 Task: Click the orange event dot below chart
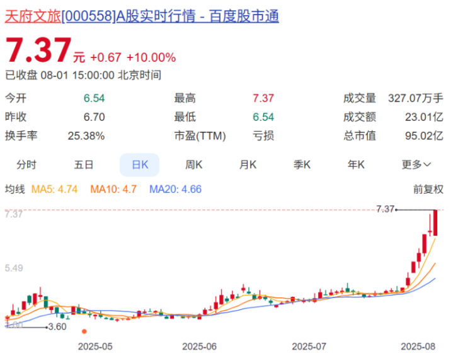[x=84, y=331]
